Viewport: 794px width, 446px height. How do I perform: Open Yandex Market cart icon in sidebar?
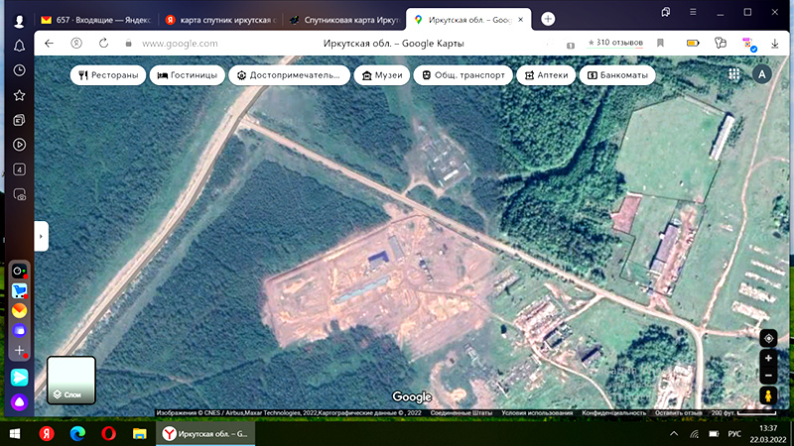click(19, 290)
